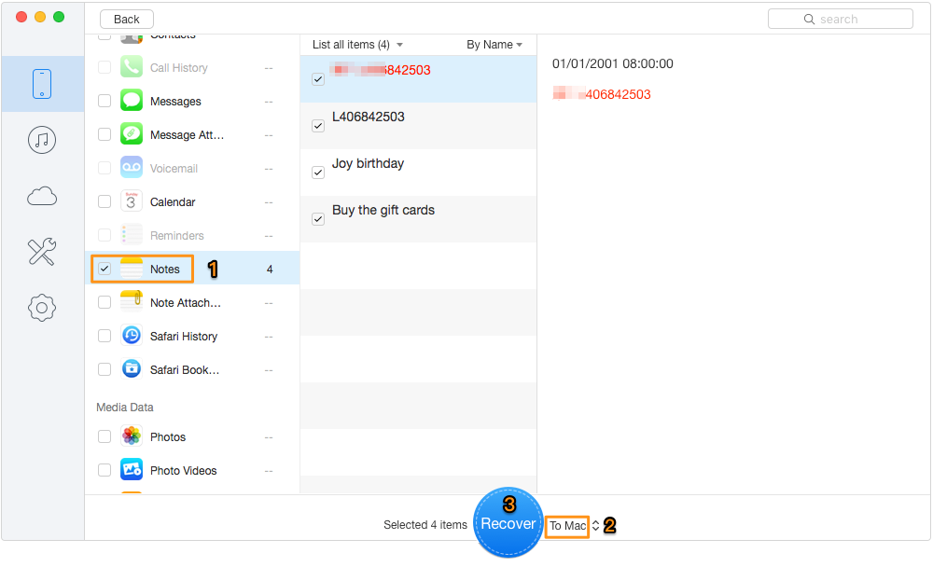Viewport: 933px width, 567px height.
Task: Click the Notes item count 4
Action: (x=270, y=269)
